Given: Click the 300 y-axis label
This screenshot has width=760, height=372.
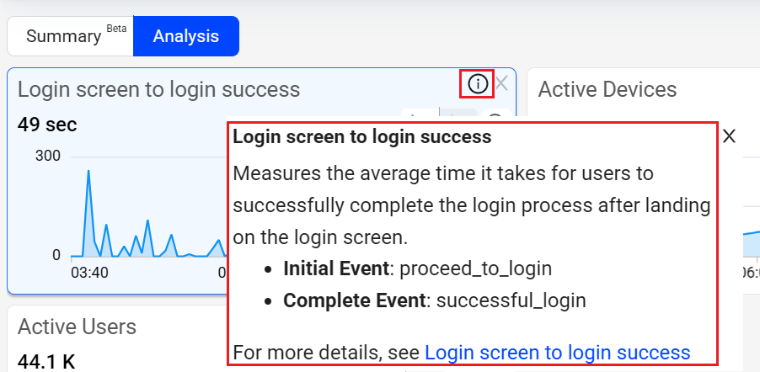Looking at the screenshot, I should [x=48, y=156].
